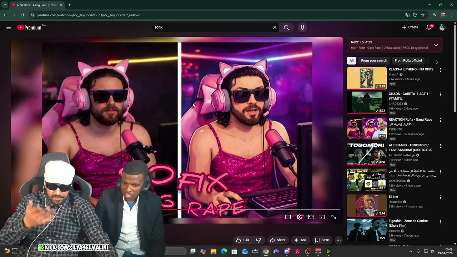Switch player to theater mode
Image resolution: width=457 pixels, height=257 pixels.
311,217
